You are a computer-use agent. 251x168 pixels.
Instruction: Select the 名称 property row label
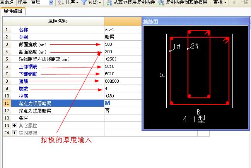coord(23,30)
